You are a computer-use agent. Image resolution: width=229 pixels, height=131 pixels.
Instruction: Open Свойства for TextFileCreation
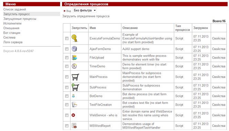pyautogui.click(x=219, y=105)
